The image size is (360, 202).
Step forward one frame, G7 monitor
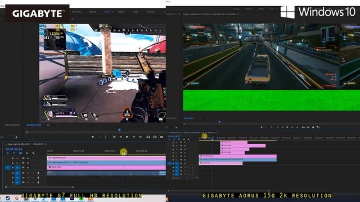coord(134,137)
